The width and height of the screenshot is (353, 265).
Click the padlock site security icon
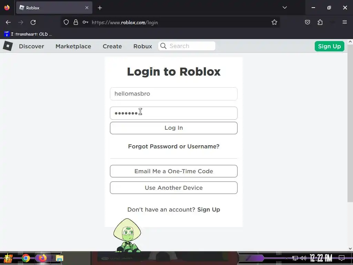click(x=76, y=22)
